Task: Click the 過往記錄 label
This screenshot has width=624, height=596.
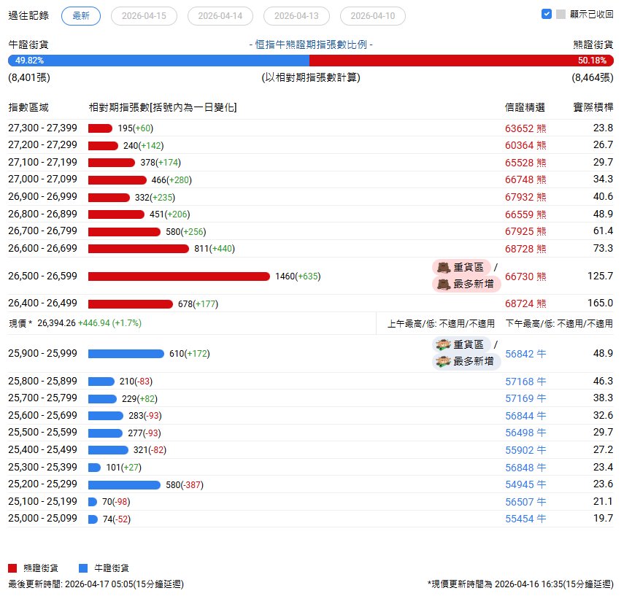Action: (28, 15)
